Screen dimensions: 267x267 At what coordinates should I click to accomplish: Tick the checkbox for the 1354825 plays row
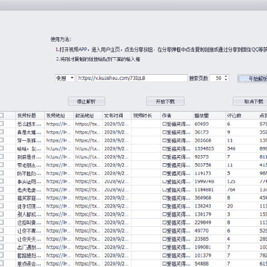(1, 148)
